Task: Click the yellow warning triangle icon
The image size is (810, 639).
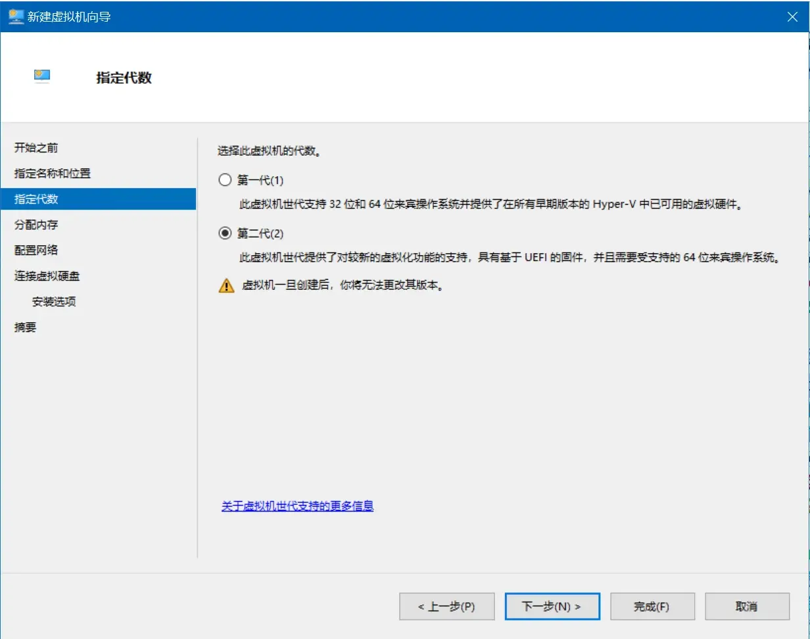Action: 226,285
